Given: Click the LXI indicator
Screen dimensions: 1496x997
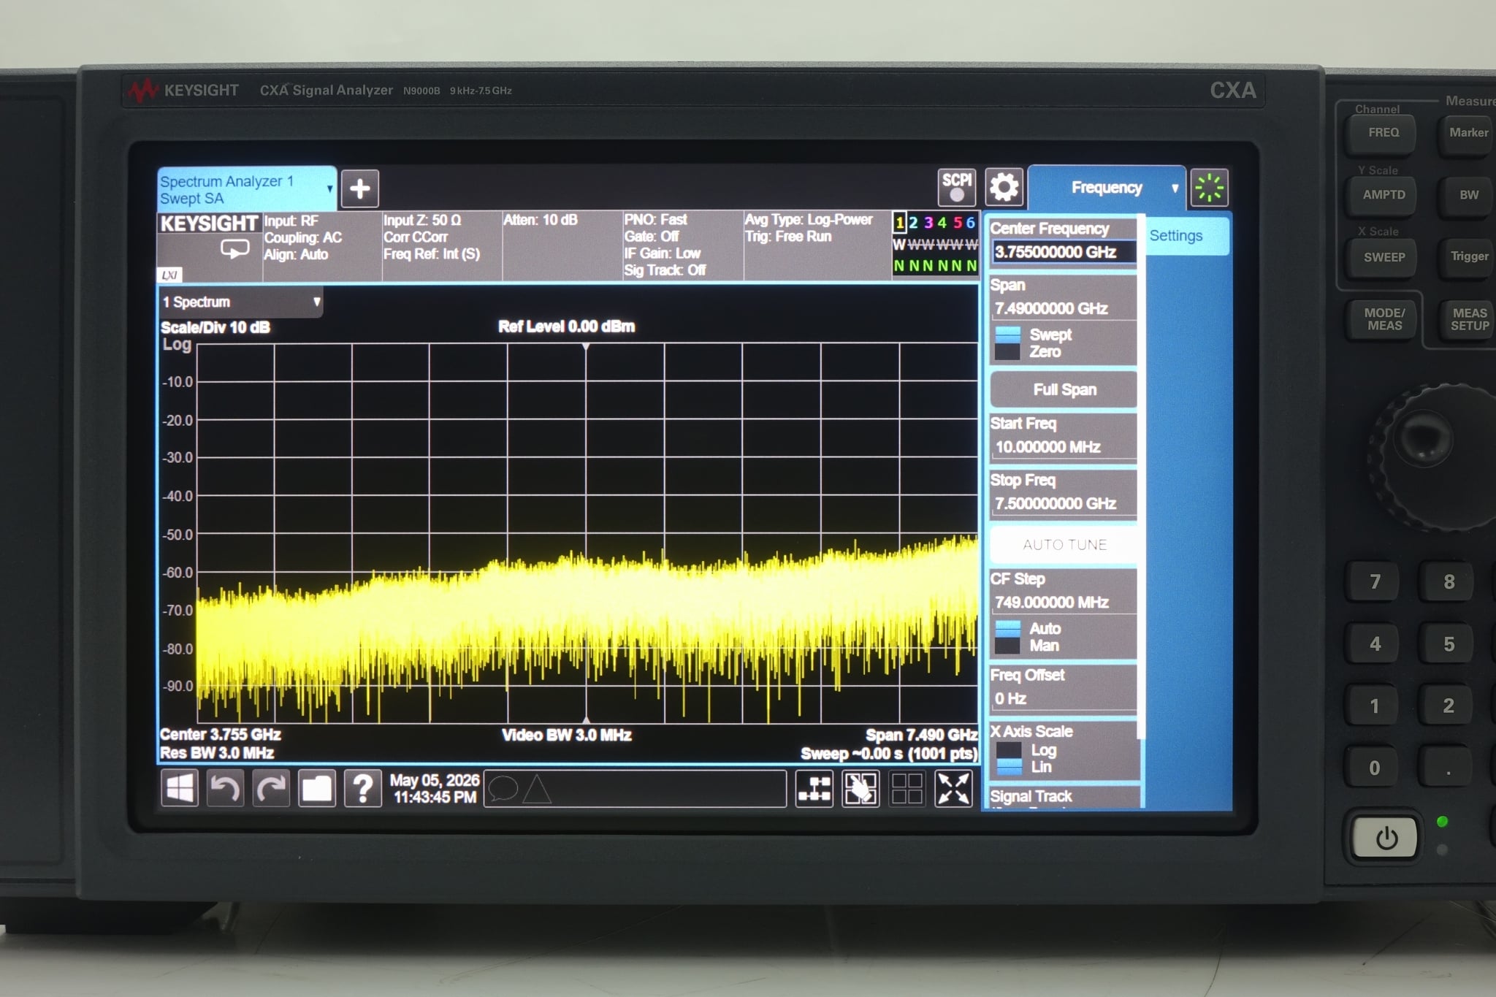Looking at the screenshot, I should [169, 275].
